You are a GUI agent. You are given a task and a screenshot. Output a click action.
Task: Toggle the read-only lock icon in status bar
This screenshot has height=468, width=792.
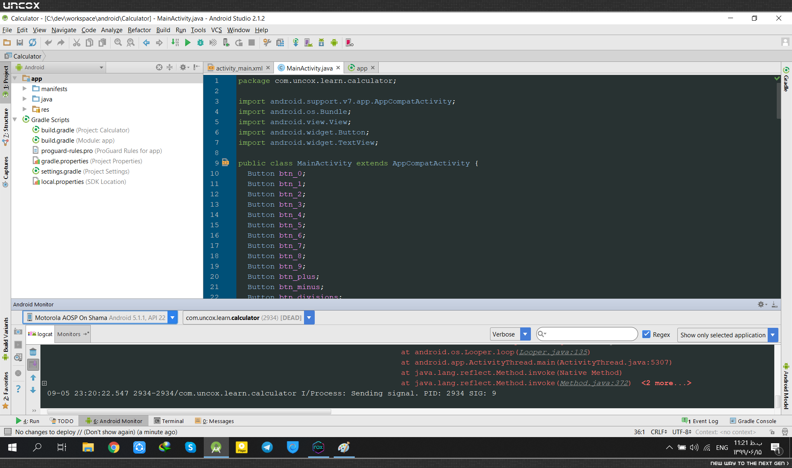pos(772,432)
